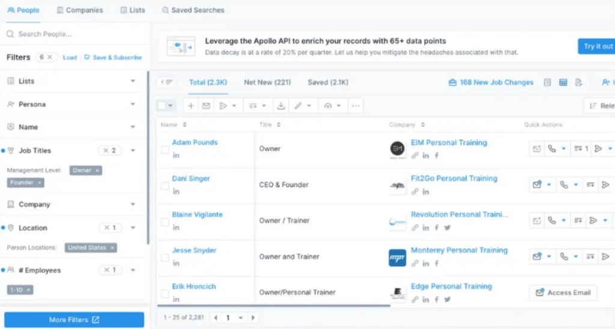The width and height of the screenshot is (615, 329).
Task: Open the more options ellipsis menu
Action: (x=356, y=105)
